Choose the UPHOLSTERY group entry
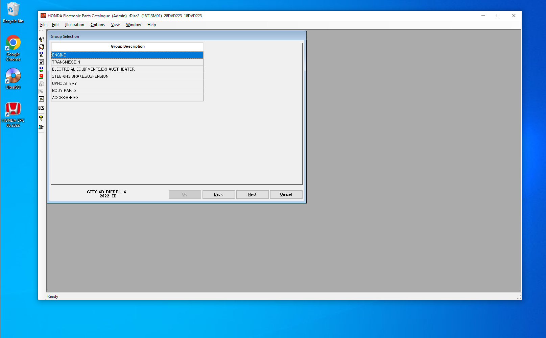 [x=127, y=83]
